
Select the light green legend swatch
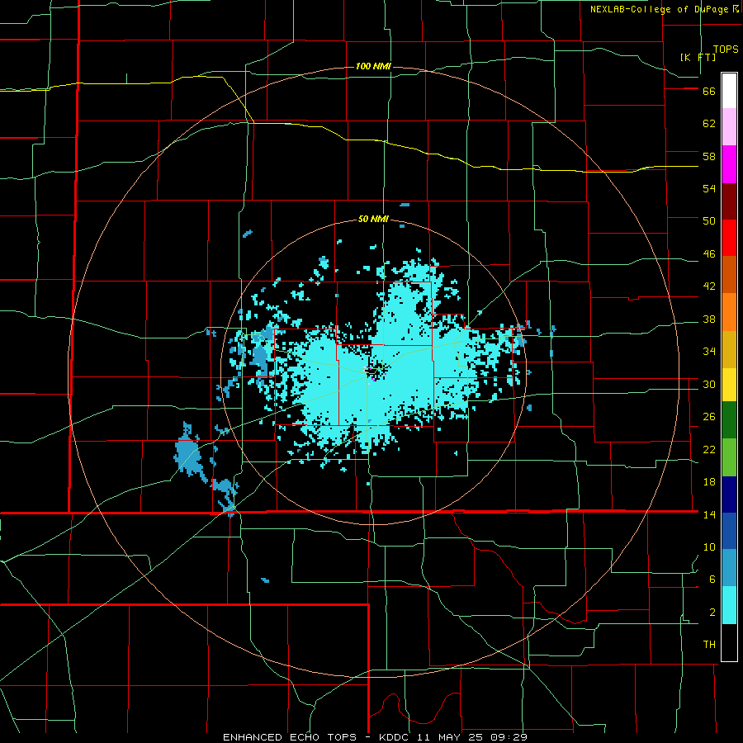pos(729,457)
